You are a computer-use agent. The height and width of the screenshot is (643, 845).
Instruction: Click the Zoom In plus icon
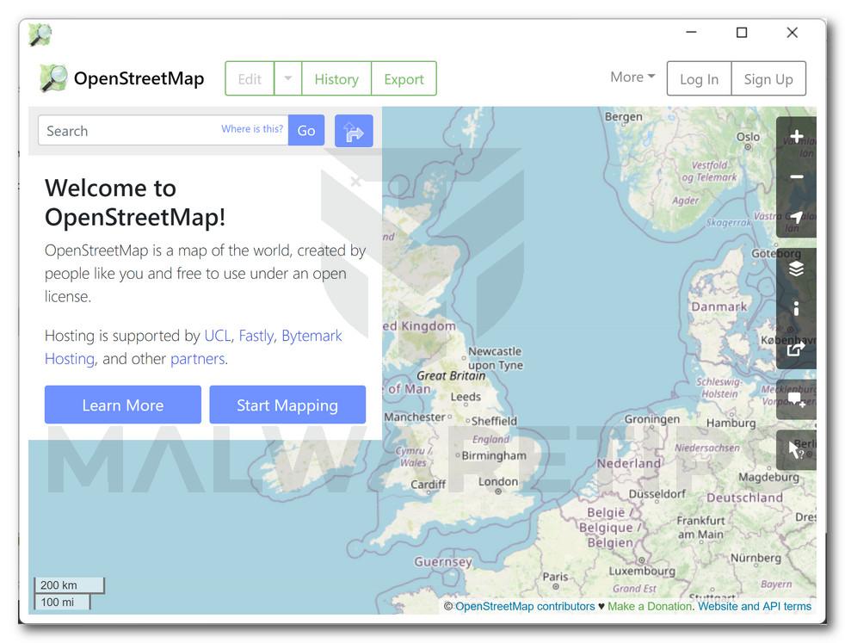tap(796, 136)
